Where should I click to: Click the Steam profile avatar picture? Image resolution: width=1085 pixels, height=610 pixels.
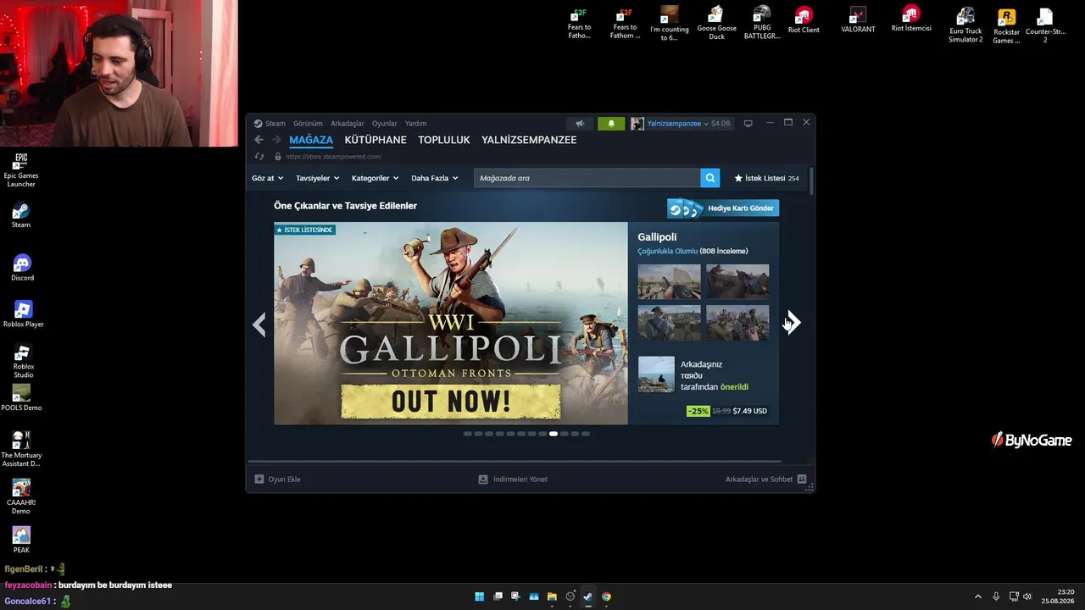click(637, 124)
